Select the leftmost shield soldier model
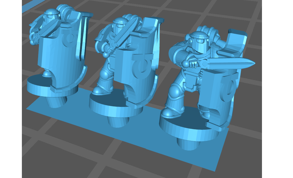 (x=60, y=56)
